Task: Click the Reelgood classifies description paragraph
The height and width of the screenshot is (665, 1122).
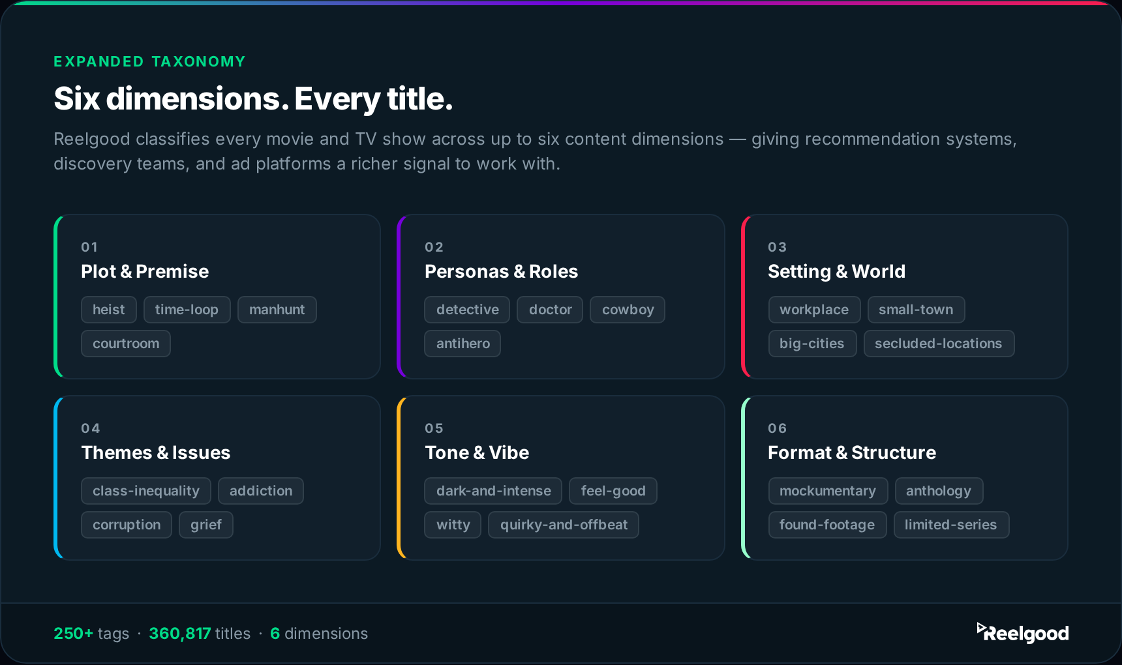Action: 535,151
